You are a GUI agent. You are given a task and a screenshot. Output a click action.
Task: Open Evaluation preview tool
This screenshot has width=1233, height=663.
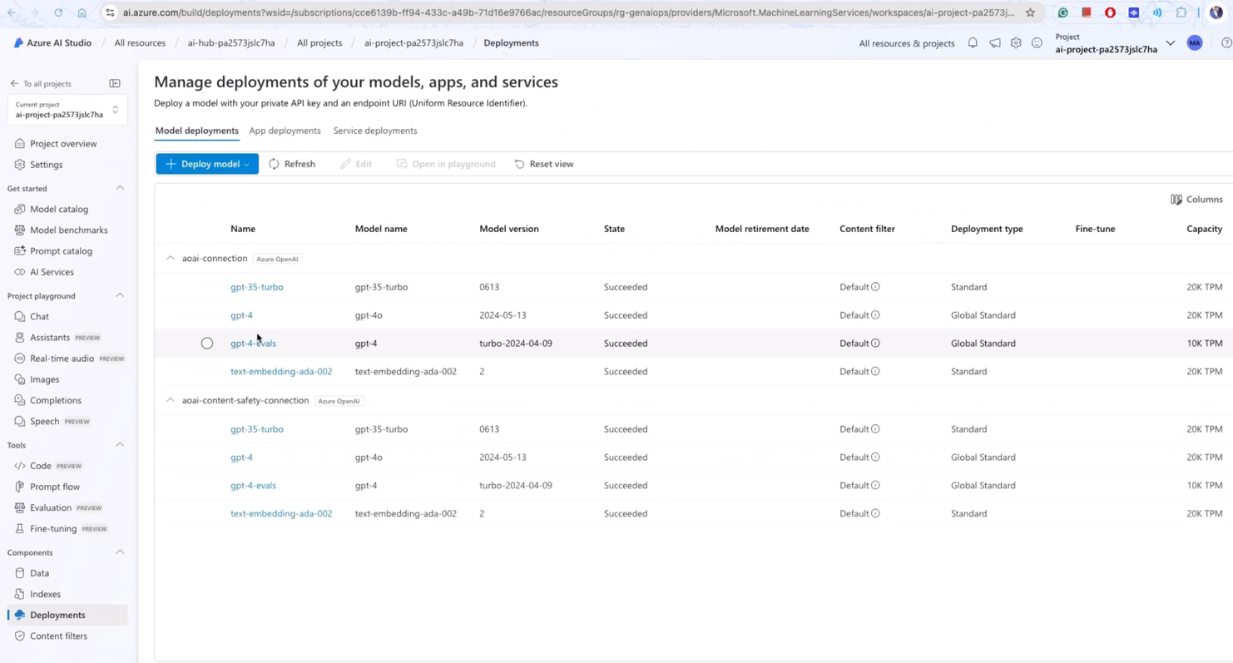[51, 507]
